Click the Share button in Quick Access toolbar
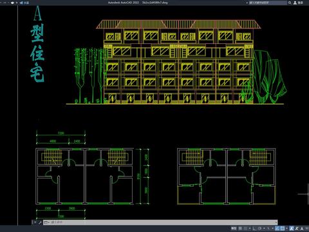This screenshot has height=232, width=309. (24, 3)
